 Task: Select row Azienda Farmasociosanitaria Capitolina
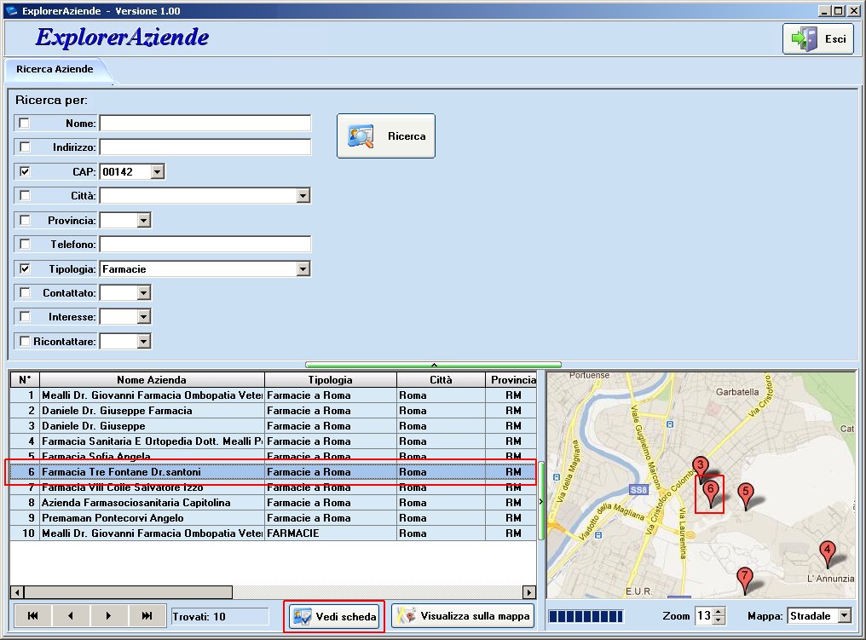(x=273, y=503)
